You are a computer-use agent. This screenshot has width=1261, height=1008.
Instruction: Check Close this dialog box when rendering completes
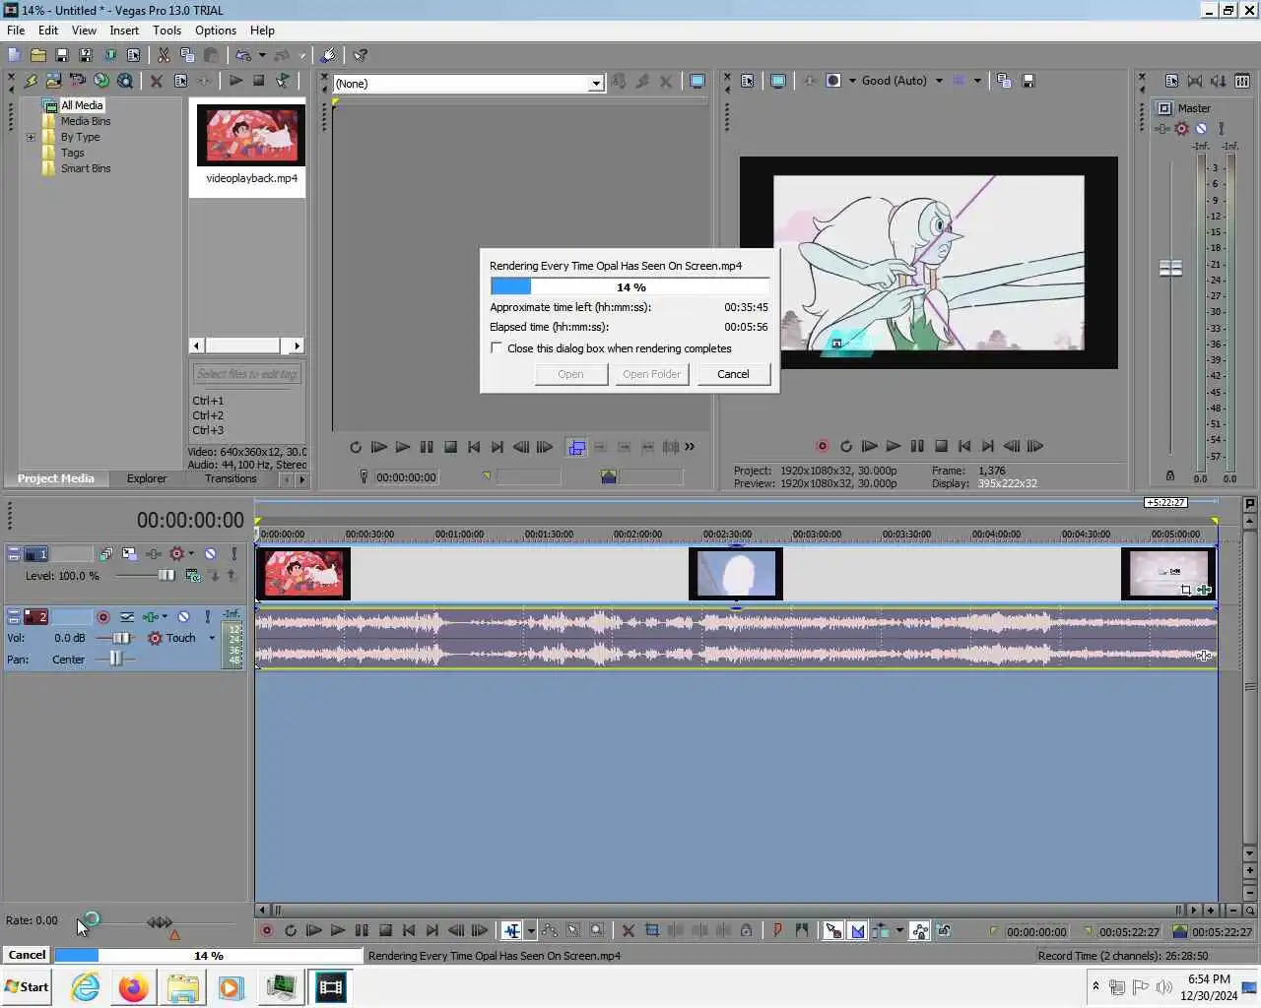pyautogui.click(x=497, y=347)
